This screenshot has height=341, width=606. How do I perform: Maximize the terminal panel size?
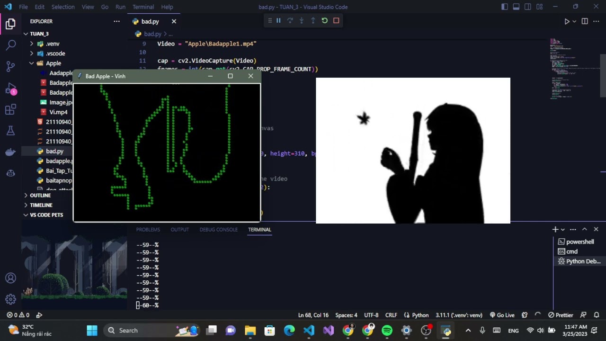585,229
